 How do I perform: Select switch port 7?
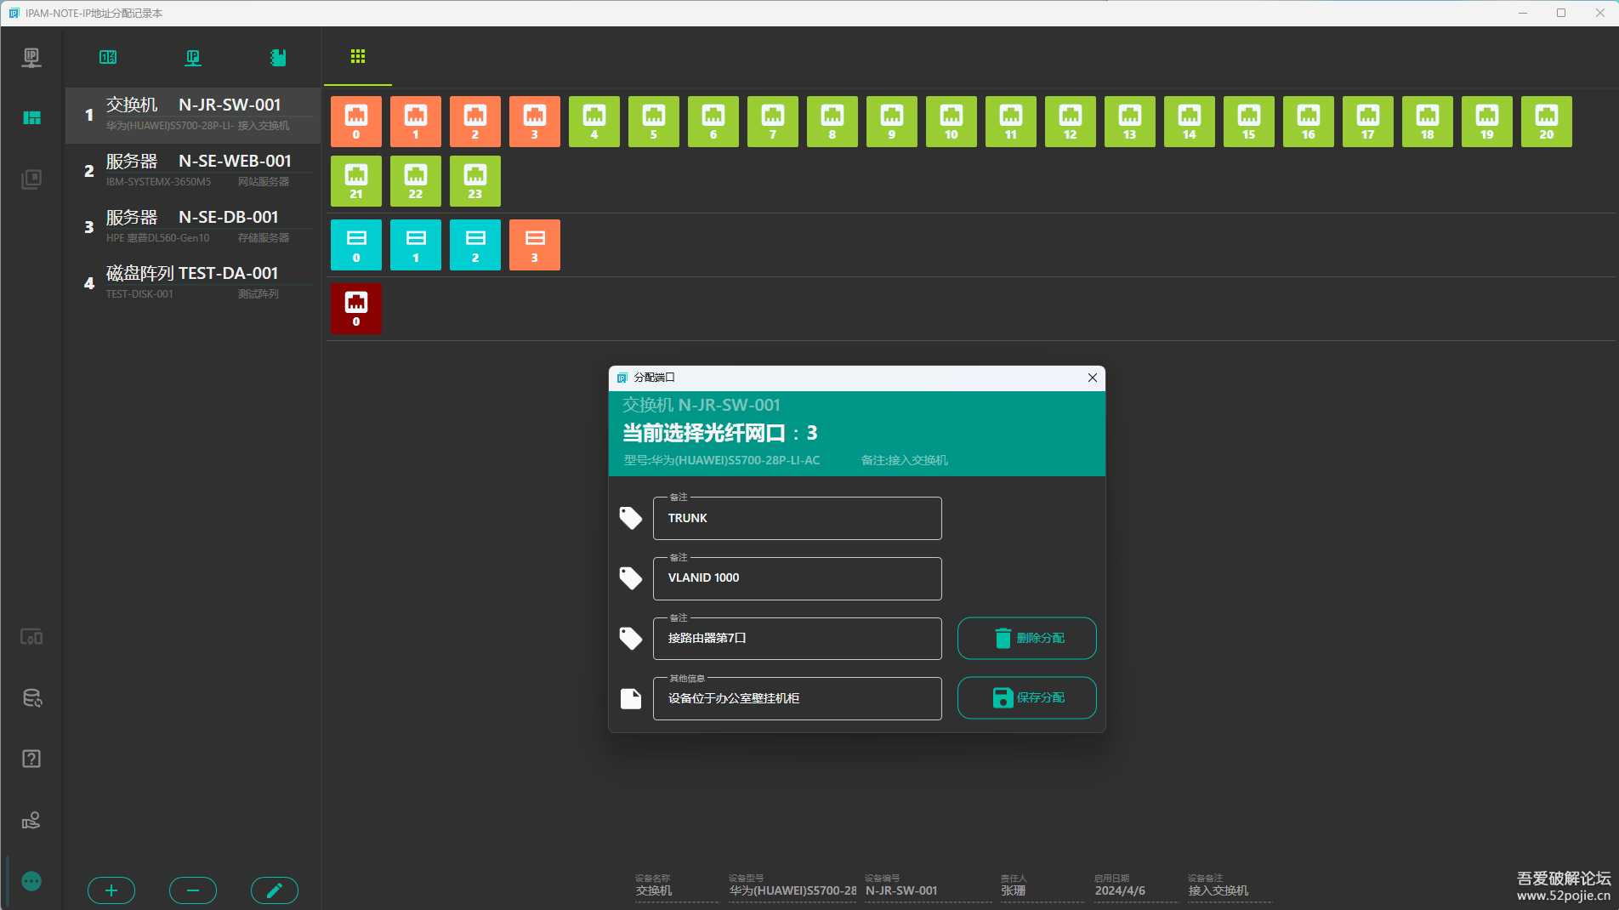point(773,122)
